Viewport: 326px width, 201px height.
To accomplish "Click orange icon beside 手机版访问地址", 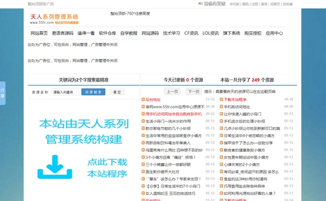I will [x=221, y=107].
